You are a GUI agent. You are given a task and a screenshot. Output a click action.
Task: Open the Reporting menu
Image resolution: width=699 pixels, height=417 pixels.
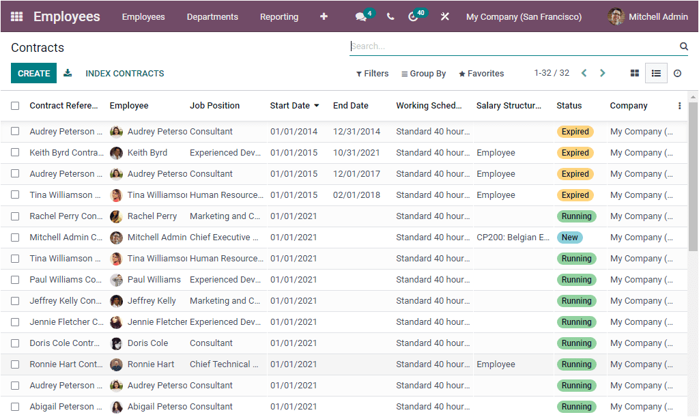tap(279, 17)
